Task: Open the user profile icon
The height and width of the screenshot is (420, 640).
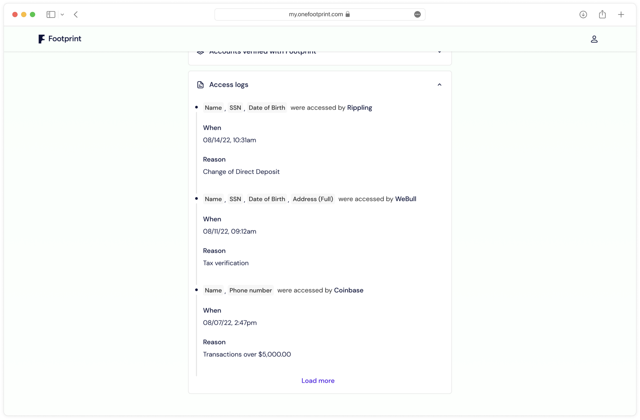Action: tap(594, 39)
